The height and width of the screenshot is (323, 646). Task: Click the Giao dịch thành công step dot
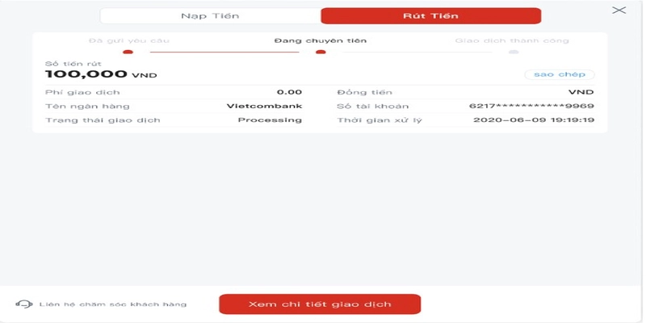(x=514, y=52)
